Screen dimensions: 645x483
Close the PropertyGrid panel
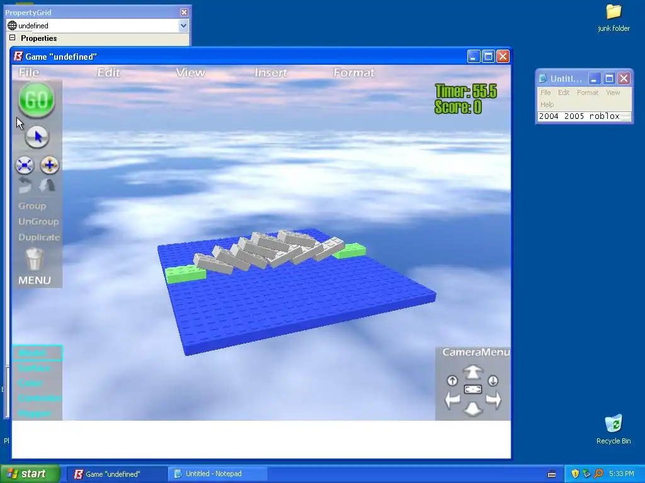point(184,13)
